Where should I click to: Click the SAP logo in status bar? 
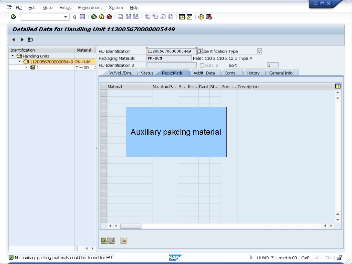pyautogui.click(x=174, y=257)
